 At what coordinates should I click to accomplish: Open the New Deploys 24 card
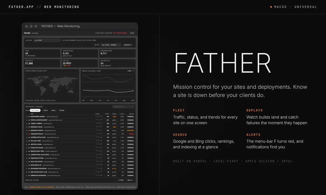(117, 63)
